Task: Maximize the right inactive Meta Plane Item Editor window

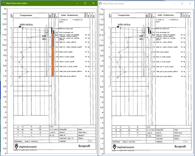Action: click(182, 4)
